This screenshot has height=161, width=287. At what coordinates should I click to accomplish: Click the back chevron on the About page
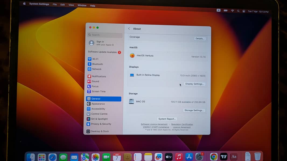pos(129,29)
